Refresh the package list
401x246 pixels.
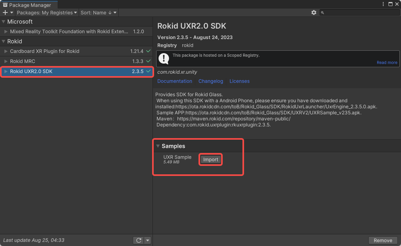click(x=139, y=240)
